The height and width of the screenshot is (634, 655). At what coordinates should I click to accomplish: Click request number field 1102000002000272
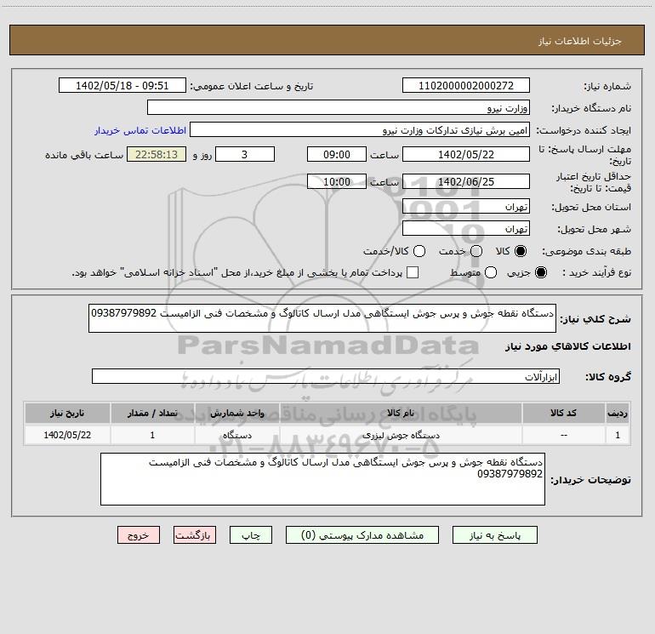(x=466, y=85)
